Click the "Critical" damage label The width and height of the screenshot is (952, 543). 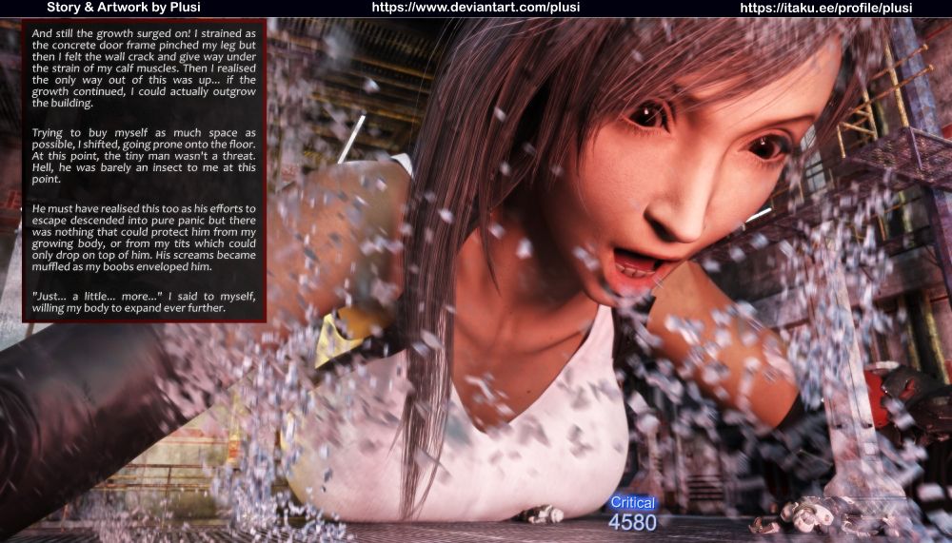click(633, 502)
